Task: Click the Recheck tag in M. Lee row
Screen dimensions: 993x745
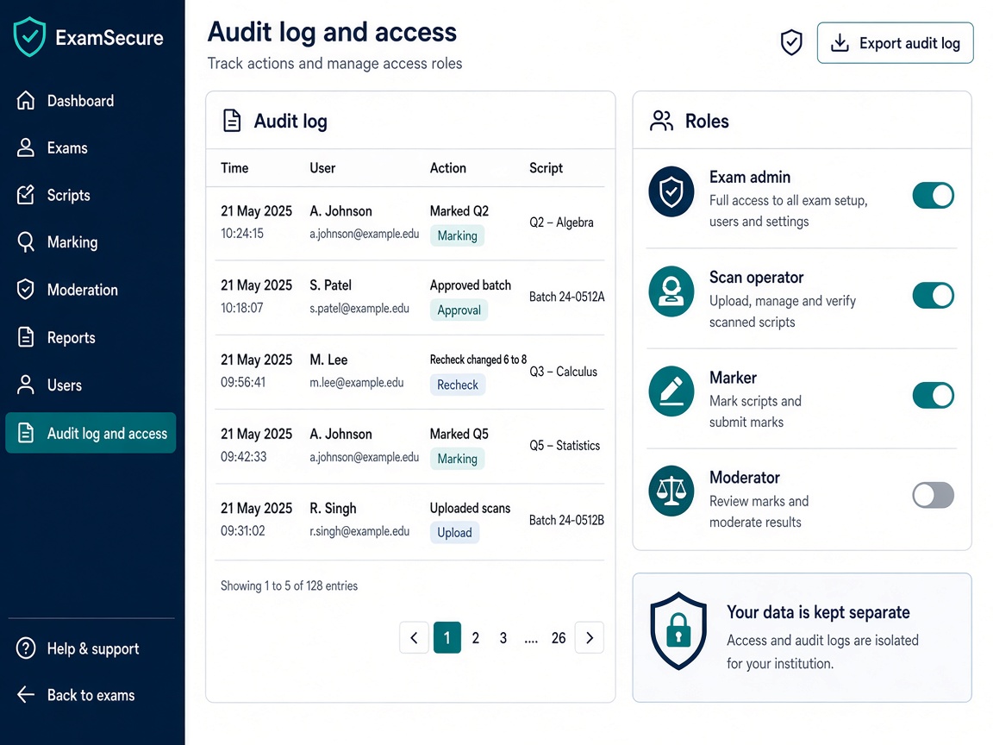Action: pyautogui.click(x=458, y=385)
